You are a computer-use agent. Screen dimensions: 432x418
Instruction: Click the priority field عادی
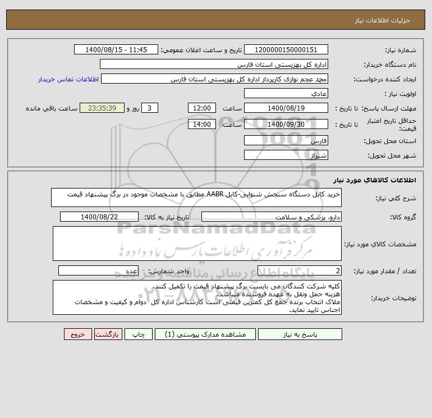point(286,93)
